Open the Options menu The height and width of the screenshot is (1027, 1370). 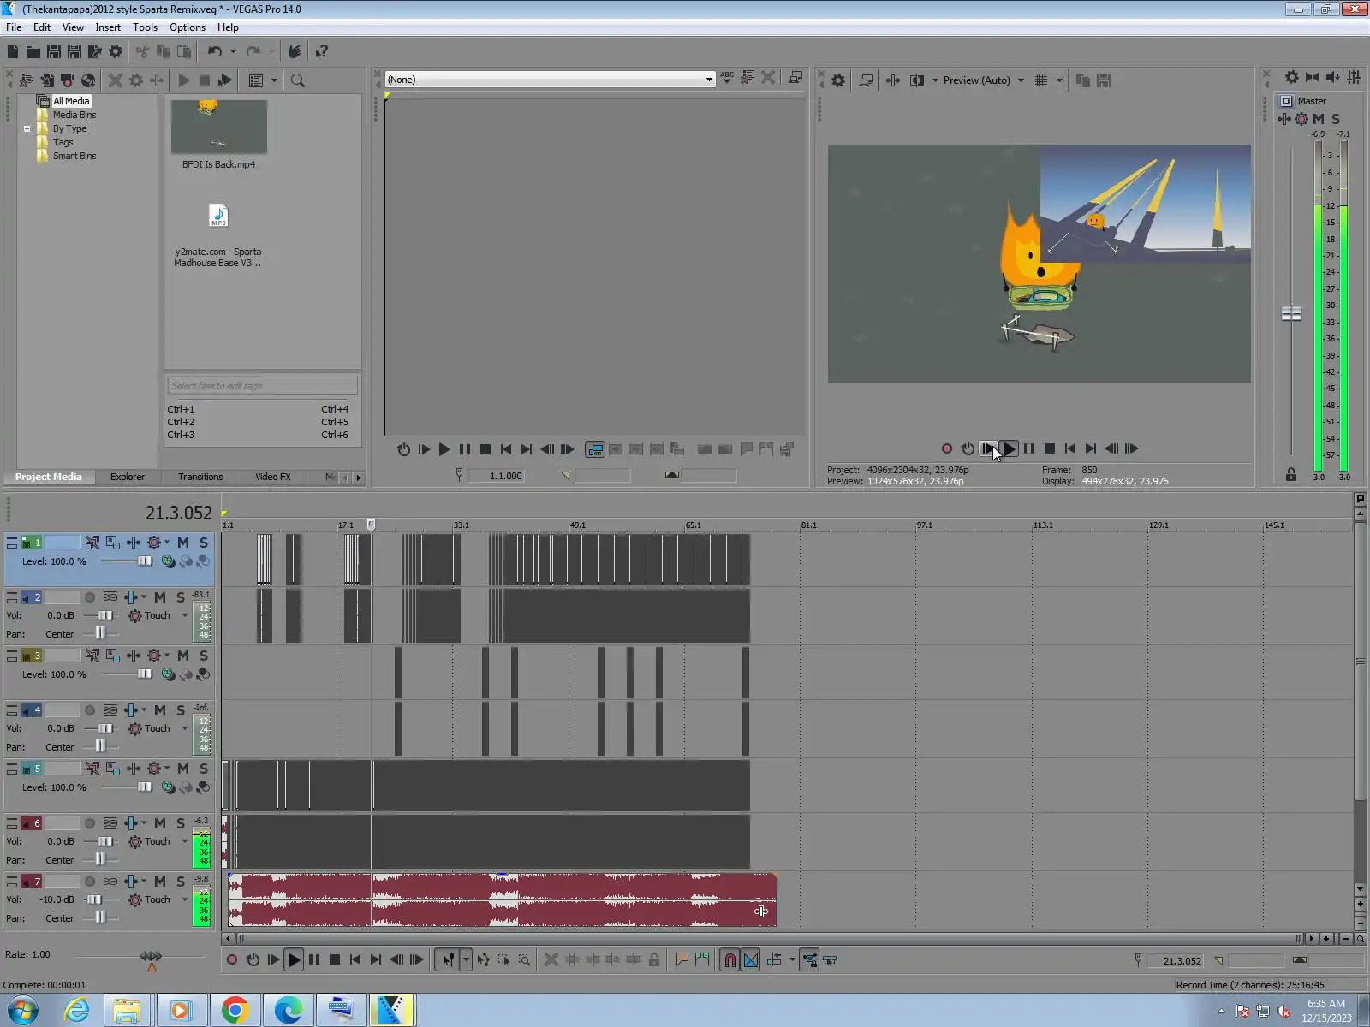point(188,27)
